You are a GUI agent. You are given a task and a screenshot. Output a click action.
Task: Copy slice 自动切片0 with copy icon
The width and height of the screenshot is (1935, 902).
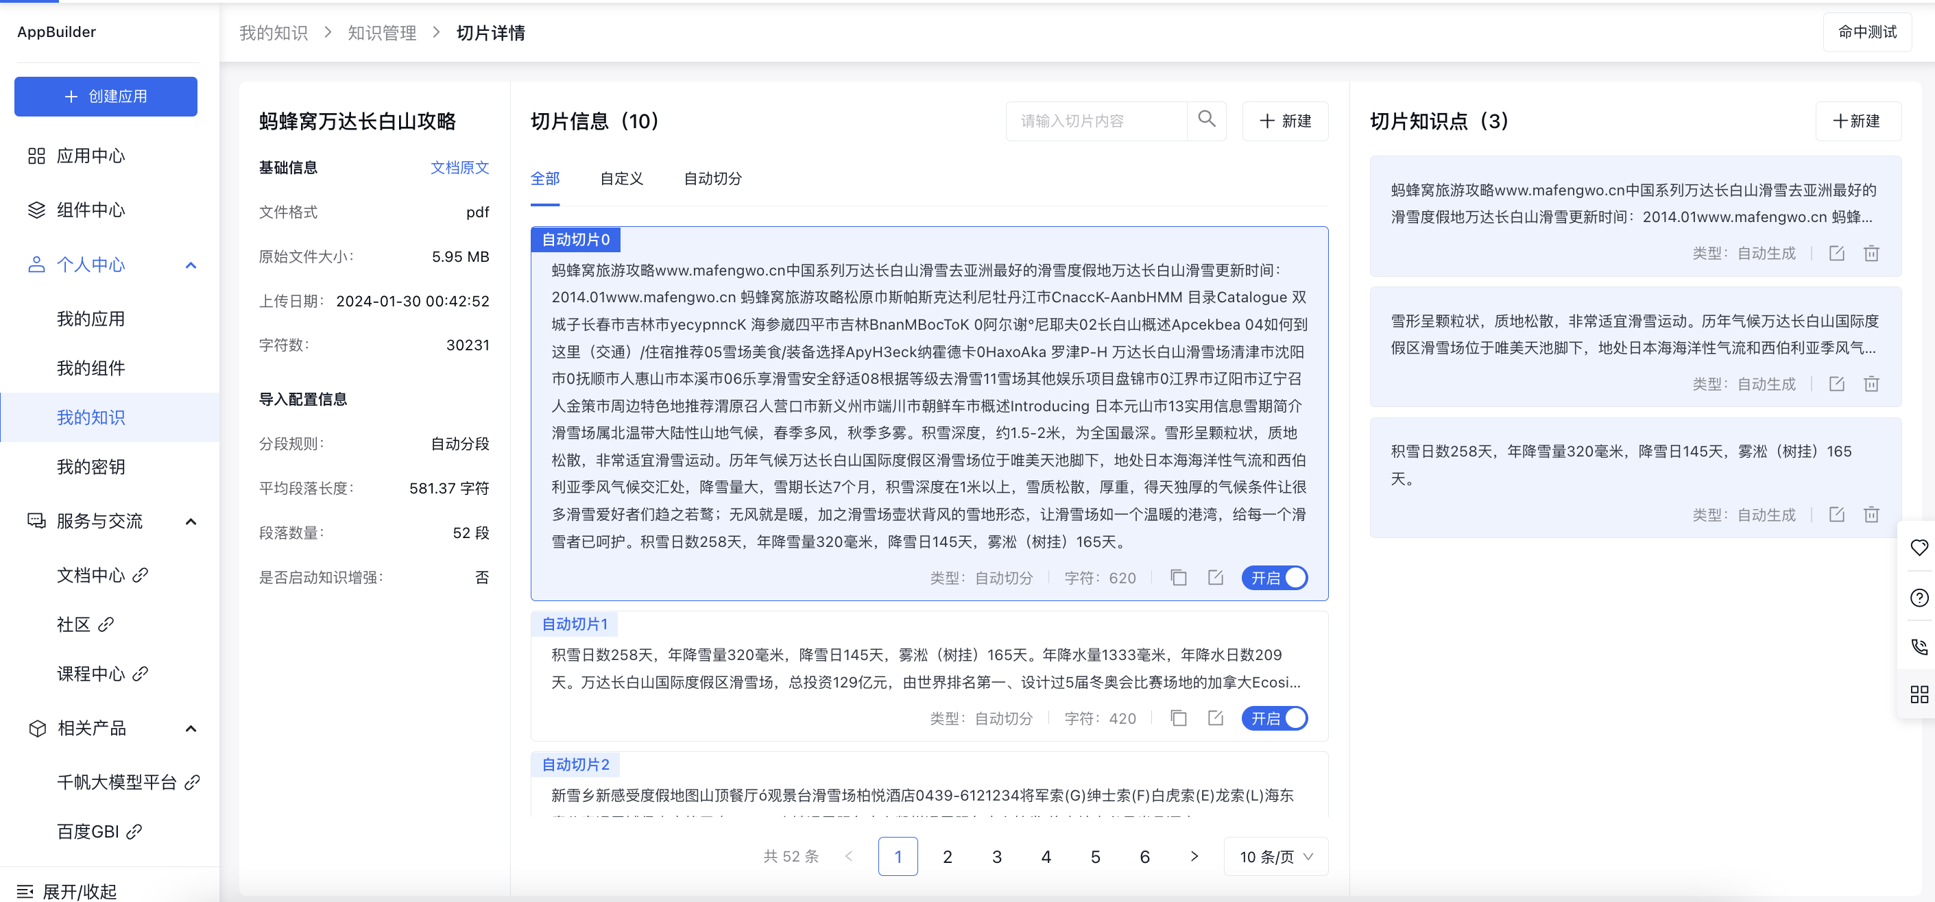tap(1179, 577)
